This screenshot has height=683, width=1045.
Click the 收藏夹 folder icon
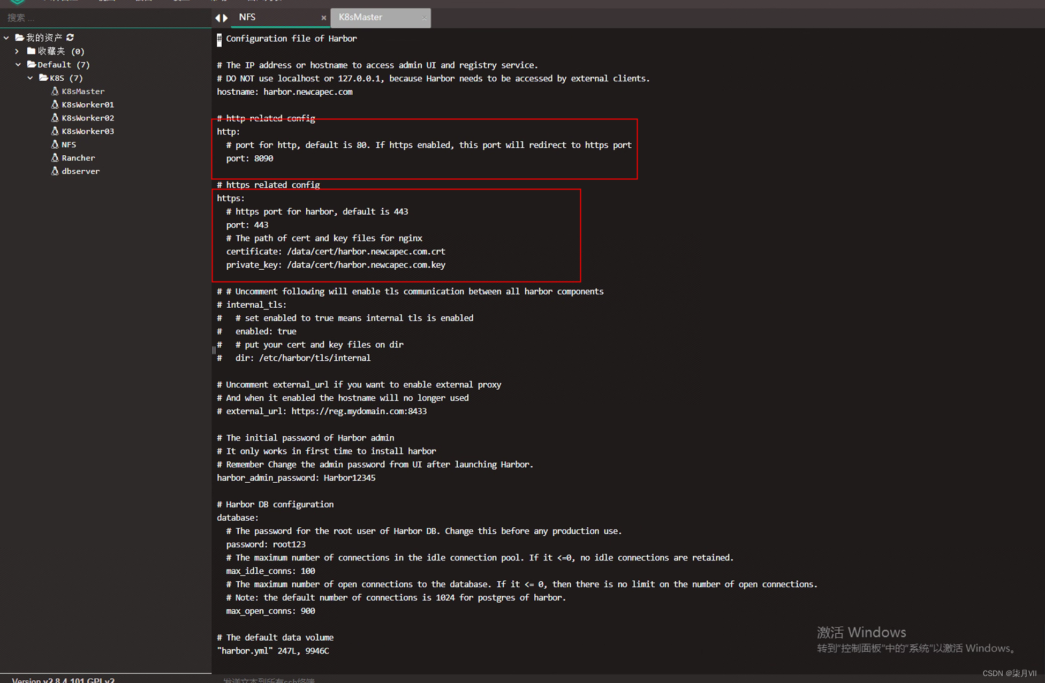tap(31, 51)
